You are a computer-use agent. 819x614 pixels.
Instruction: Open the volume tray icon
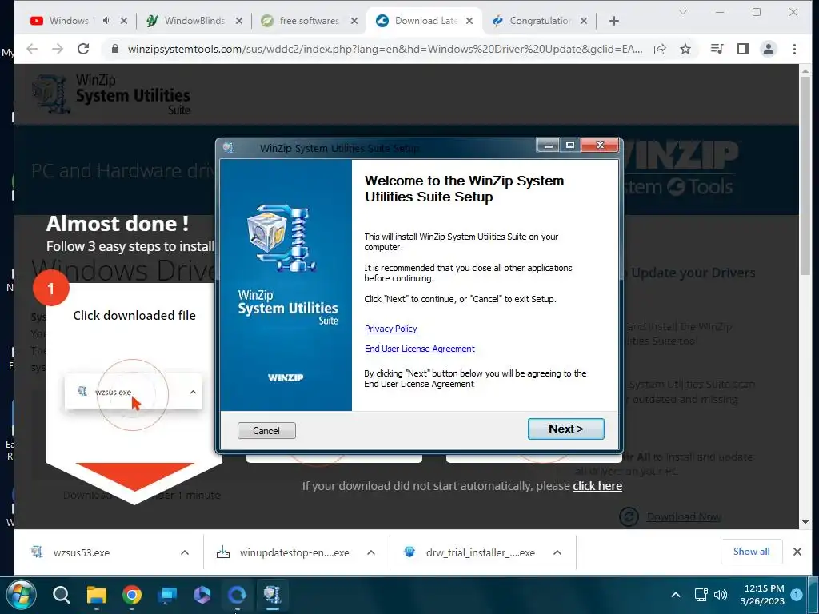click(721, 595)
